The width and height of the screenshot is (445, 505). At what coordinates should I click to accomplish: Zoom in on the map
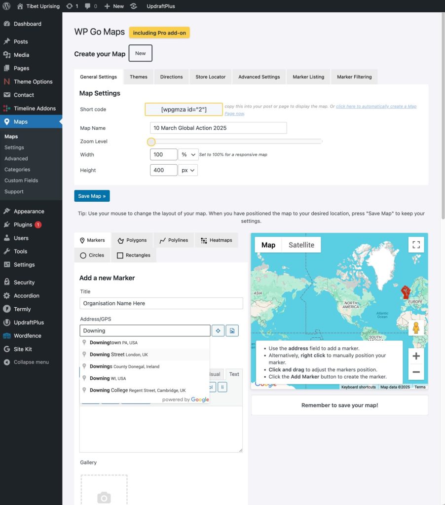(x=416, y=356)
